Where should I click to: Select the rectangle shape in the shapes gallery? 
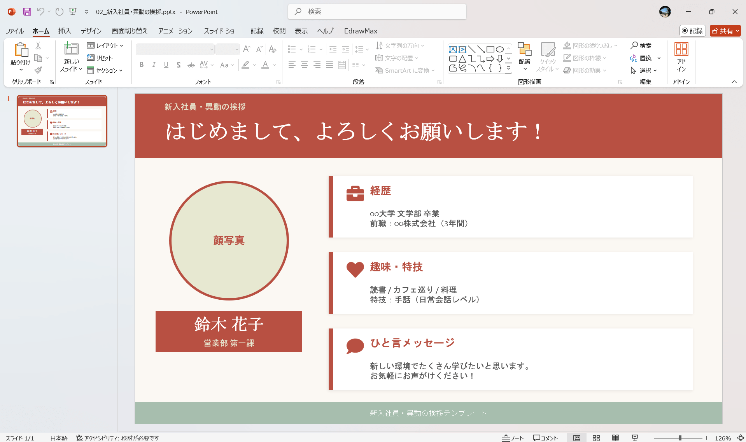pyautogui.click(x=490, y=49)
